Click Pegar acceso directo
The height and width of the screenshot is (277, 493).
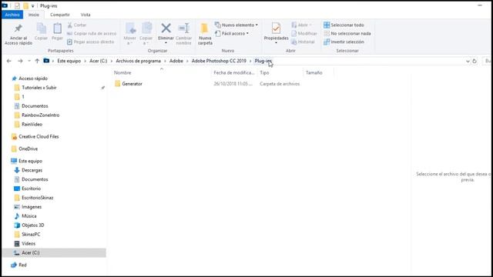tap(91, 42)
